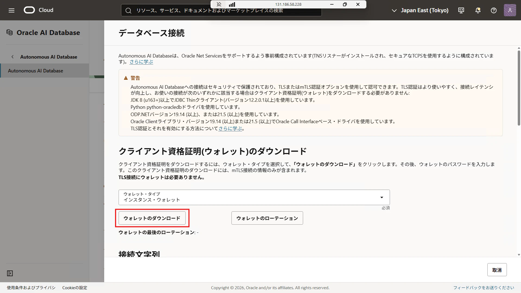Click the データベース接続 panel title
Viewport: 521px width, 293px height.
151,33
